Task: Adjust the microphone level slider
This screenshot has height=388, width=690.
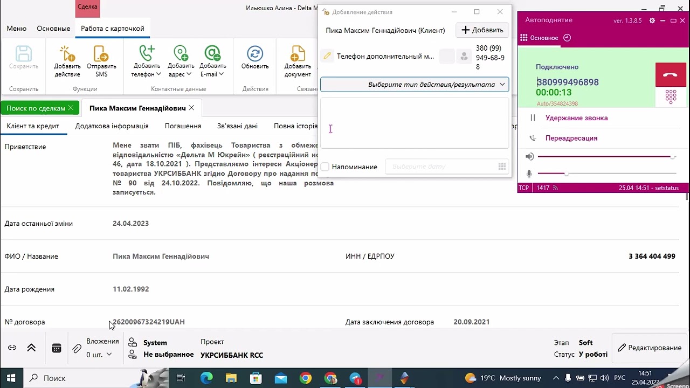Action: [607, 174]
